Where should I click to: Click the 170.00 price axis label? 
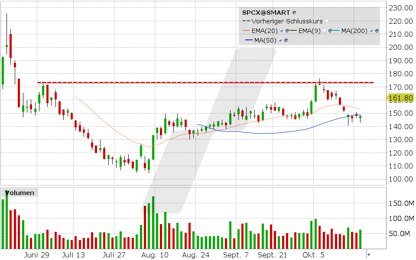[x=401, y=87]
